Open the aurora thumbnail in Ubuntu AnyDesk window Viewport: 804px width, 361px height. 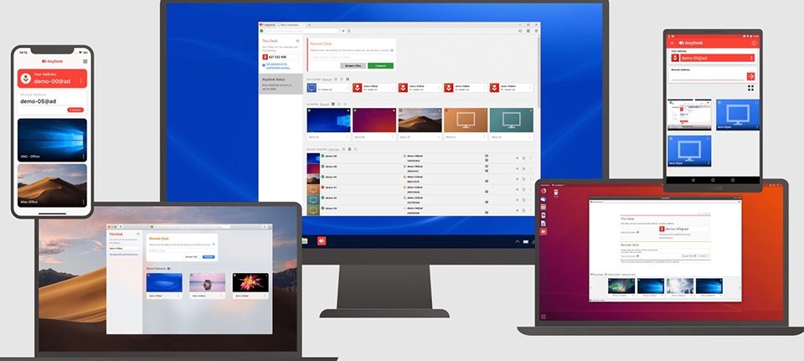pos(621,286)
